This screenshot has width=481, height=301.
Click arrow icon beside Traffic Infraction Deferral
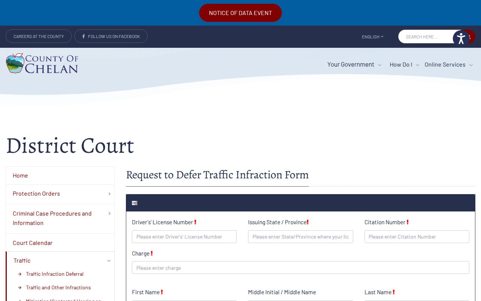[20, 274]
